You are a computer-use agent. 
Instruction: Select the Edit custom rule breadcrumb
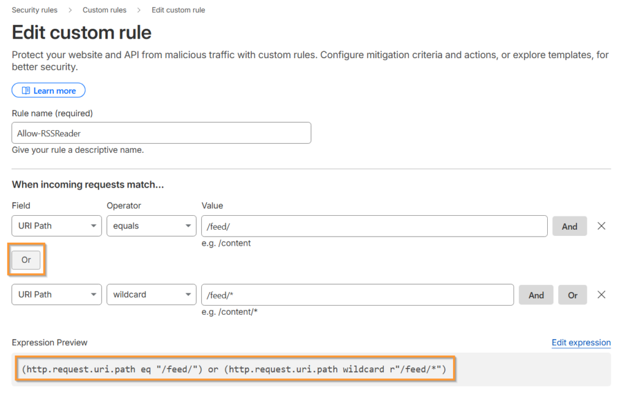point(179,10)
